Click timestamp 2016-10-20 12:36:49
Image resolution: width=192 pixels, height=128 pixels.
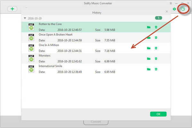tap(70, 72)
